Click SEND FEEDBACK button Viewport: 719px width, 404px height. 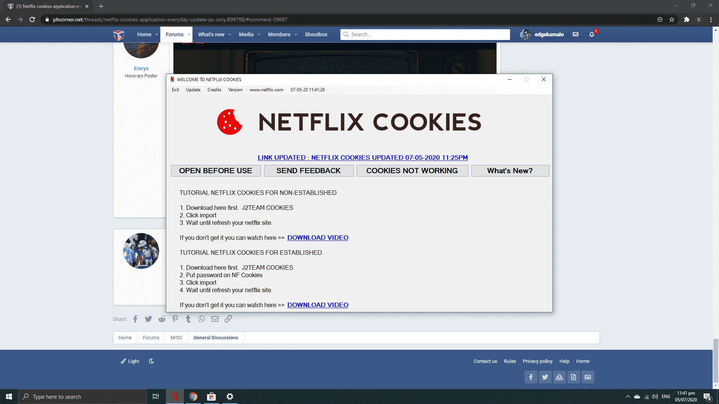click(x=309, y=171)
